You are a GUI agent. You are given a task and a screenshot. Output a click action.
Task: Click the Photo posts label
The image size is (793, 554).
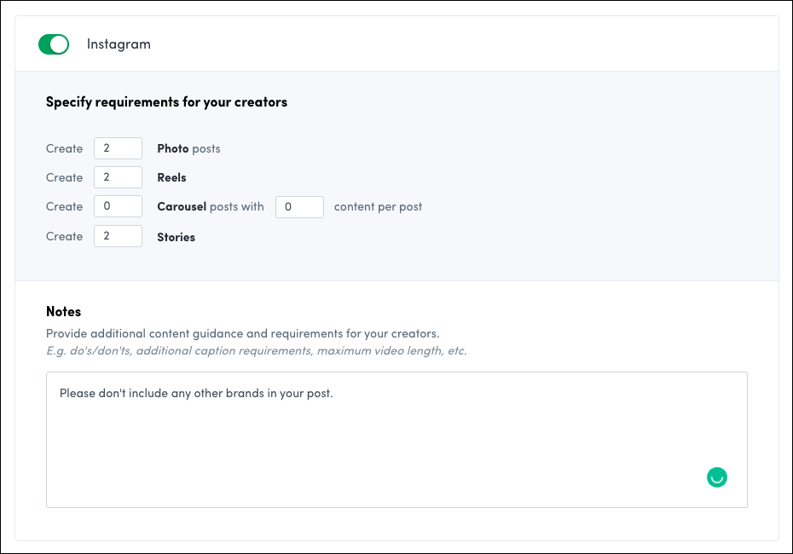point(188,148)
